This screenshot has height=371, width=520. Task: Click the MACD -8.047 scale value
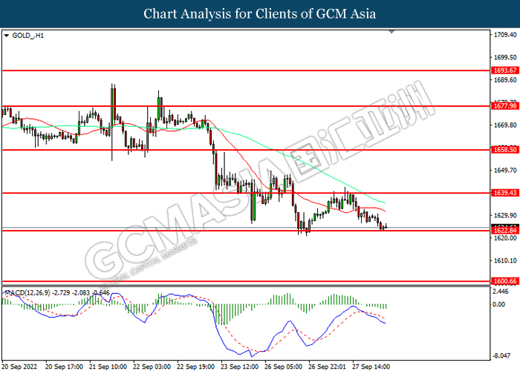tap(501, 355)
